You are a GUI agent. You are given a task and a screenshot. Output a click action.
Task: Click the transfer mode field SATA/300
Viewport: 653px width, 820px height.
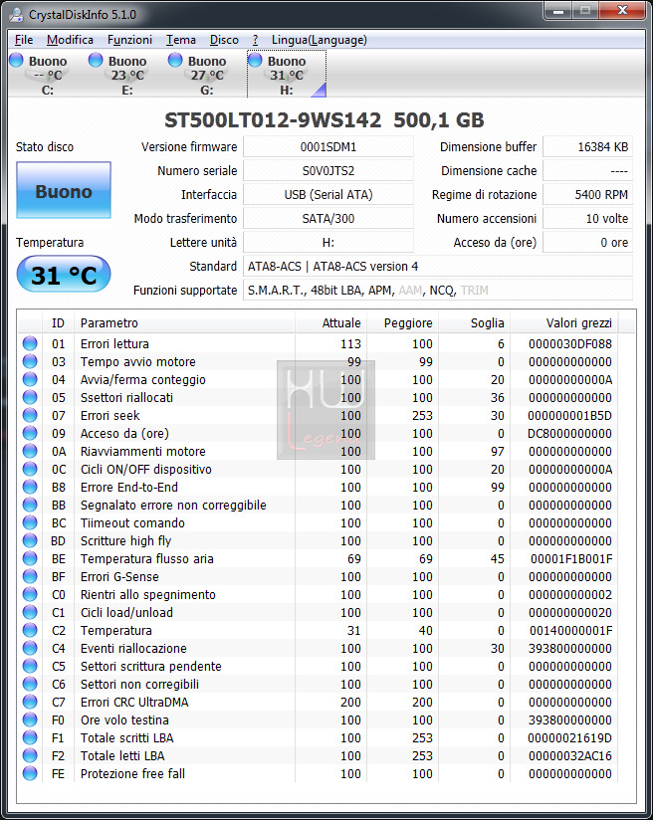pyautogui.click(x=328, y=219)
